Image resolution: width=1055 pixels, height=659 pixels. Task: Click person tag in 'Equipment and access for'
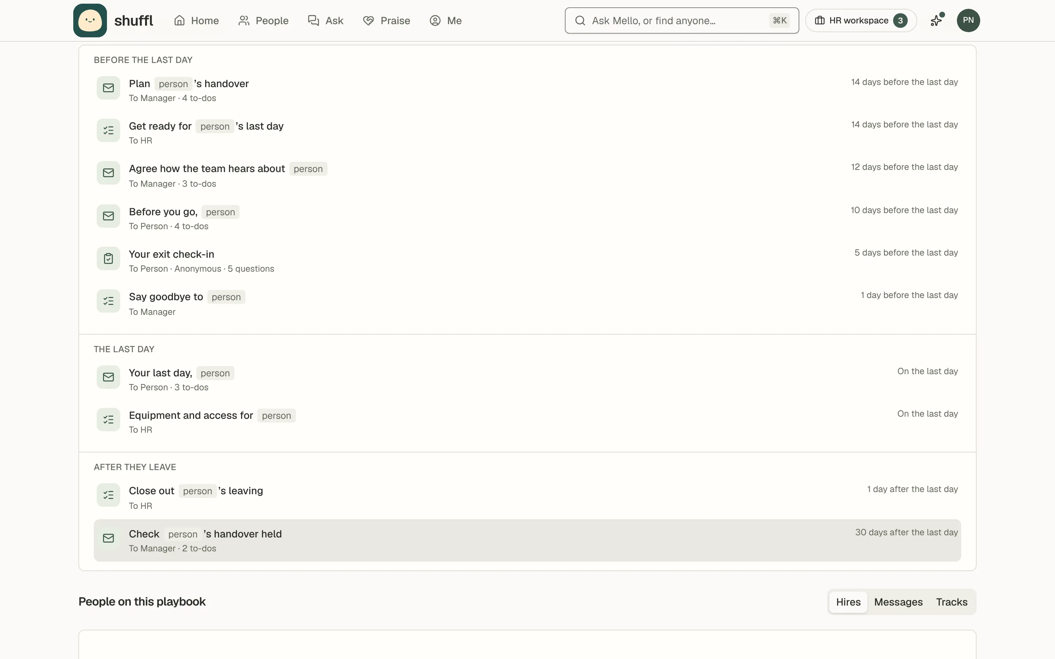click(277, 416)
